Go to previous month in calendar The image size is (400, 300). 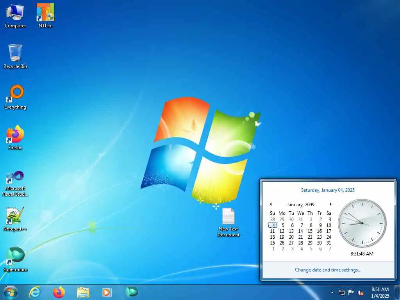(271, 204)
